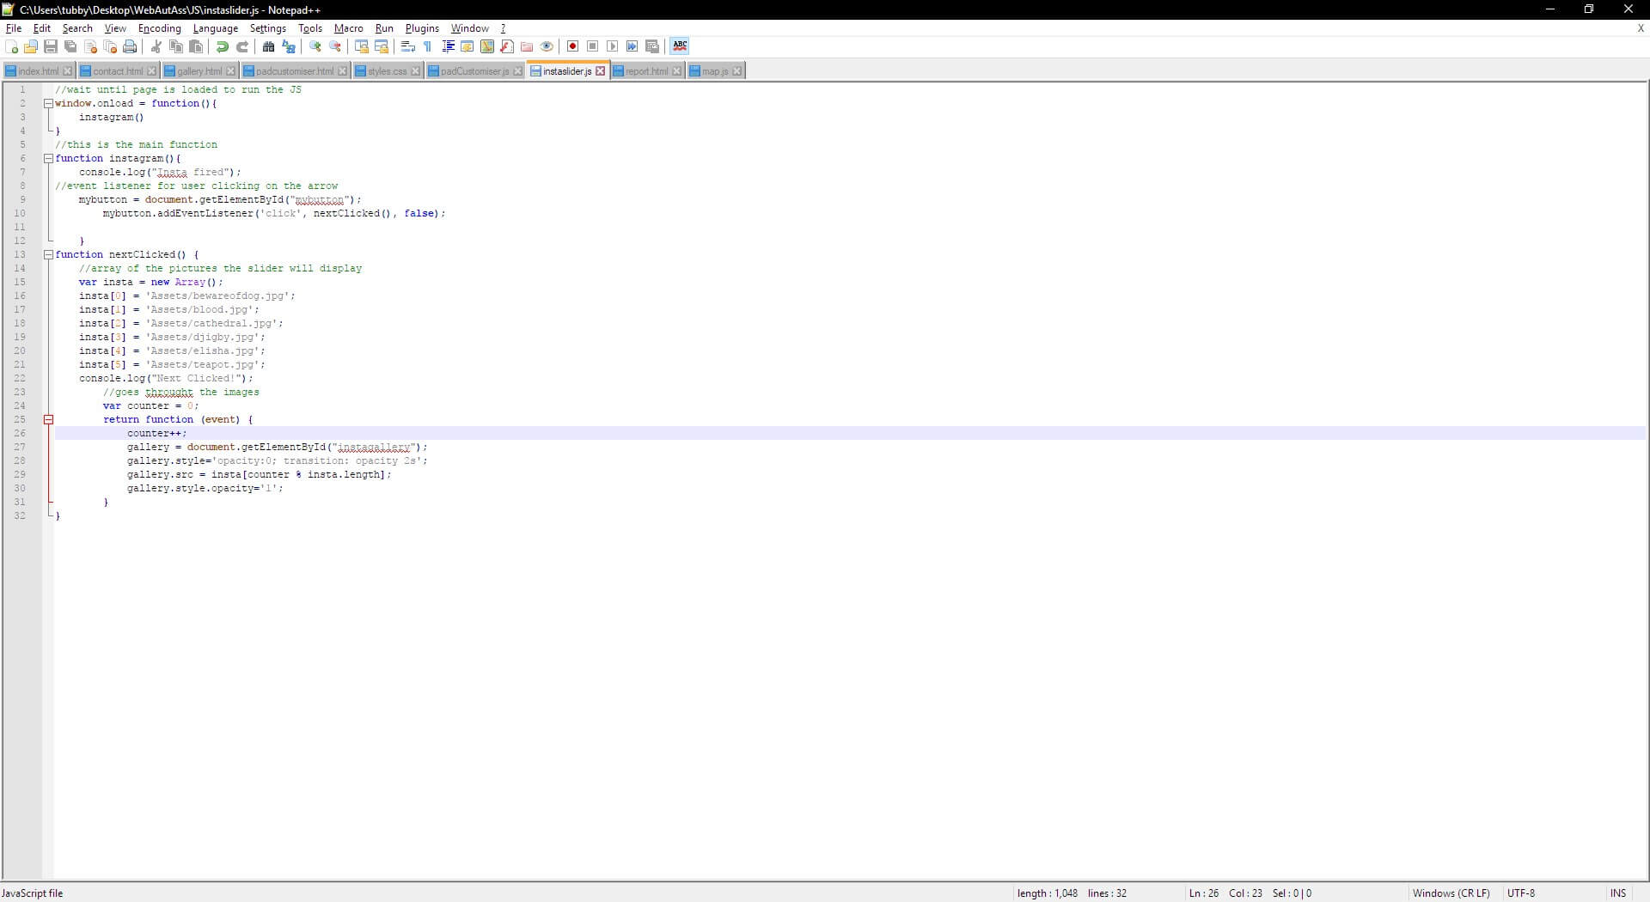Image resolution: width=1650 pixels, height=902 pixels.
Task: Close the map.js tab
Action: coord(737,71)
